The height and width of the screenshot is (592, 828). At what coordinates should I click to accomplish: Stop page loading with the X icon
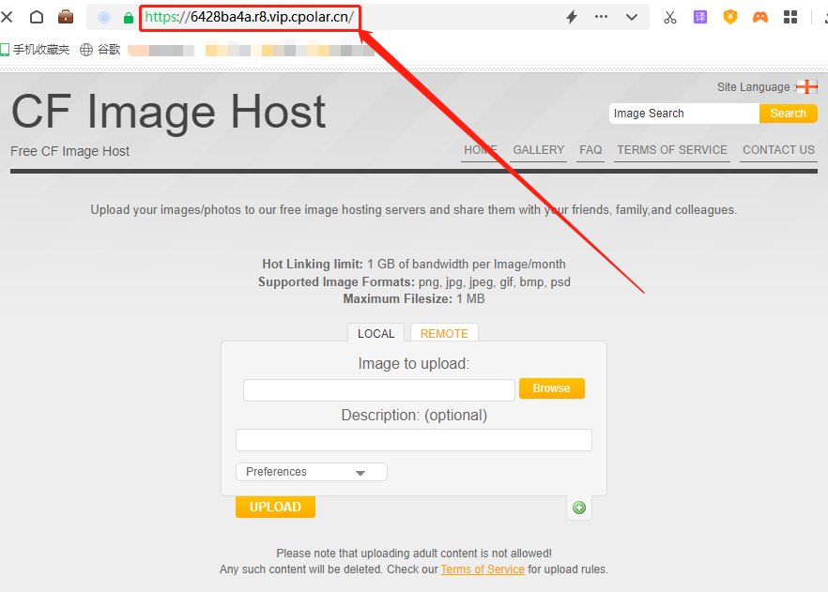8,17
